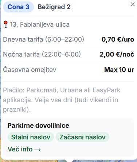This screenshot has height=162, width=137.
Task: Click the Parkirne dovolilnice heading
Action: 38,126
